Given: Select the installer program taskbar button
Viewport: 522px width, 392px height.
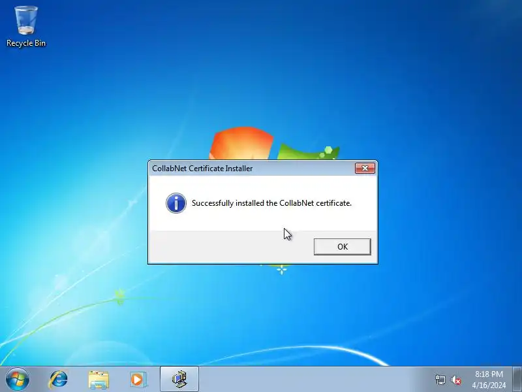Looking at the screenshot, I should point(179,380).
